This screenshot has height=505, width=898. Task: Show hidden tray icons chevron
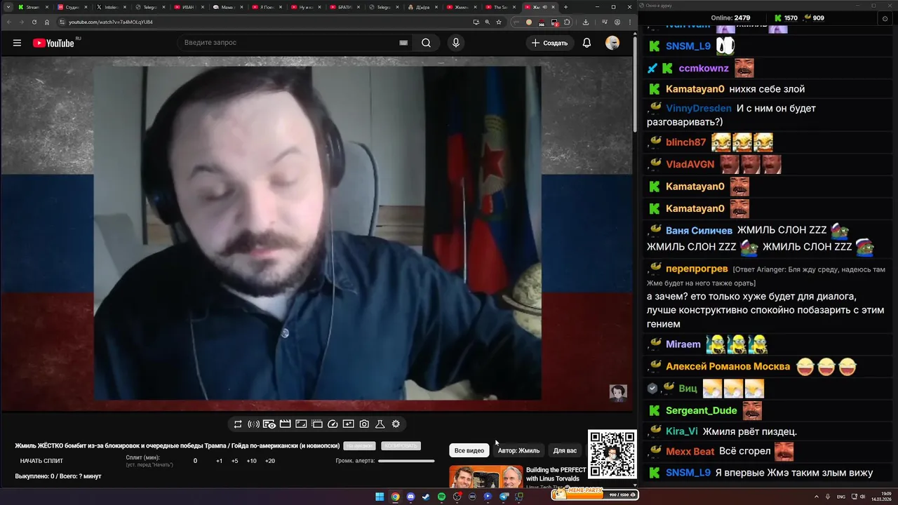click(x=817, y=497)
